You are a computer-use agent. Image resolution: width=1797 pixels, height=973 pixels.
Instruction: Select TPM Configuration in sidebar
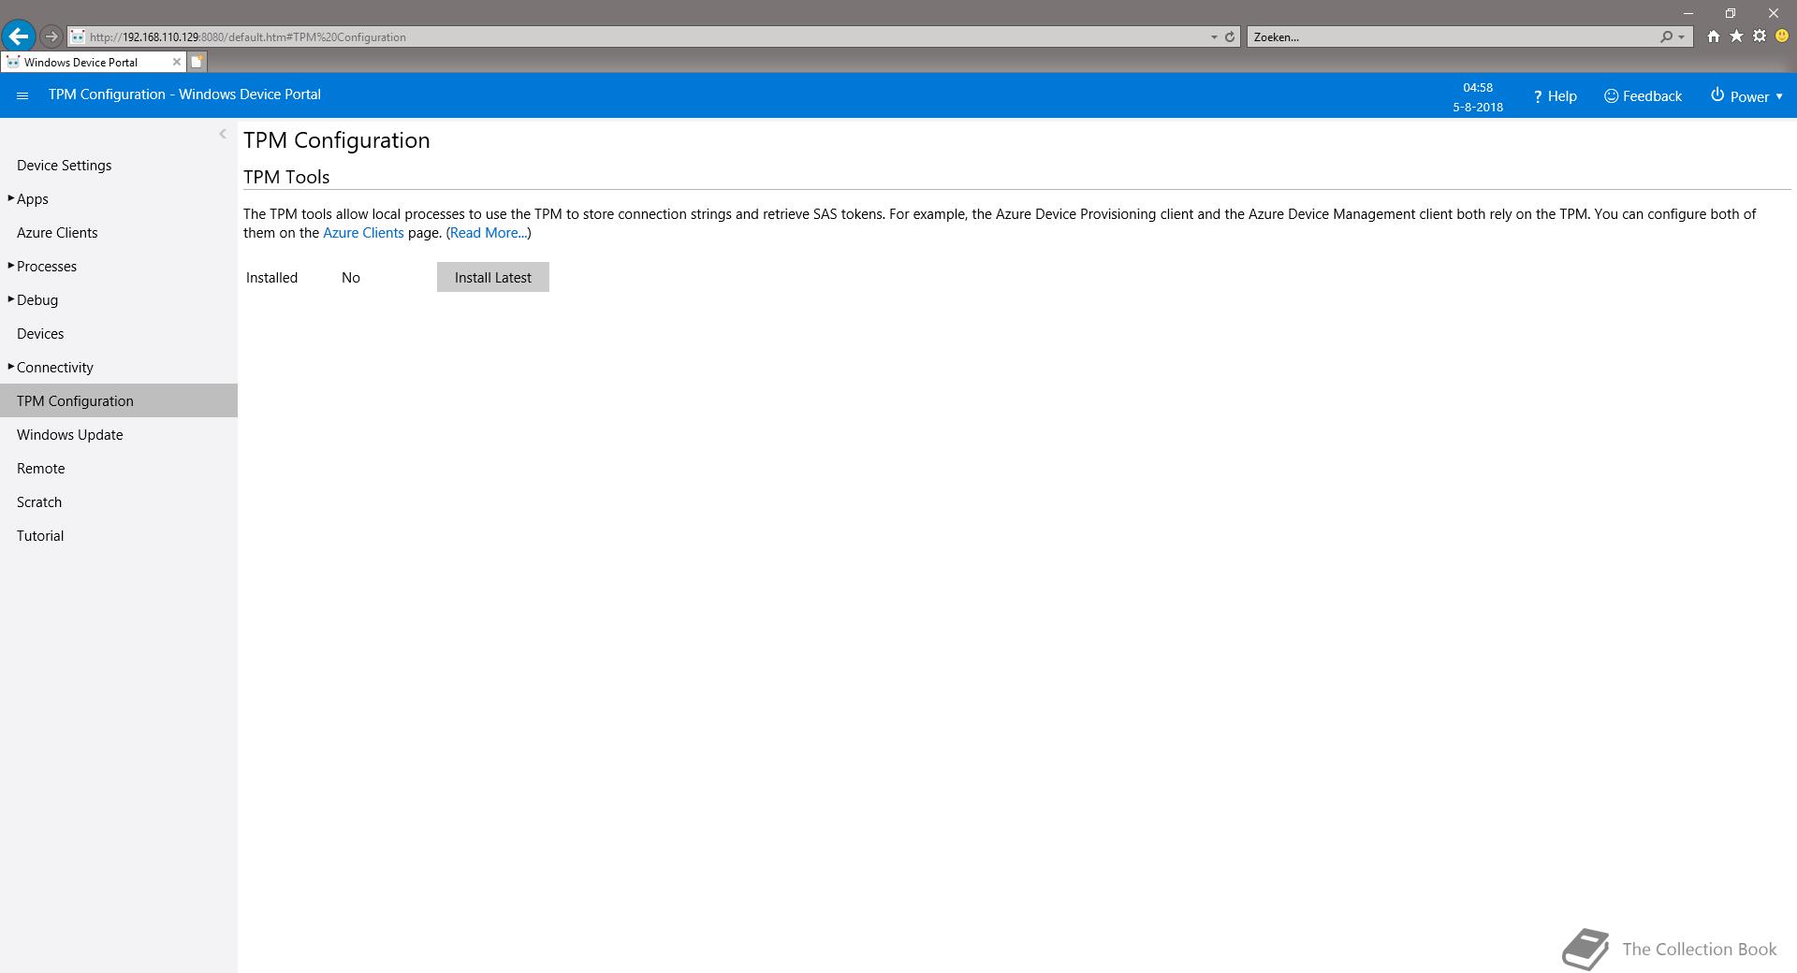coord(119,400)
